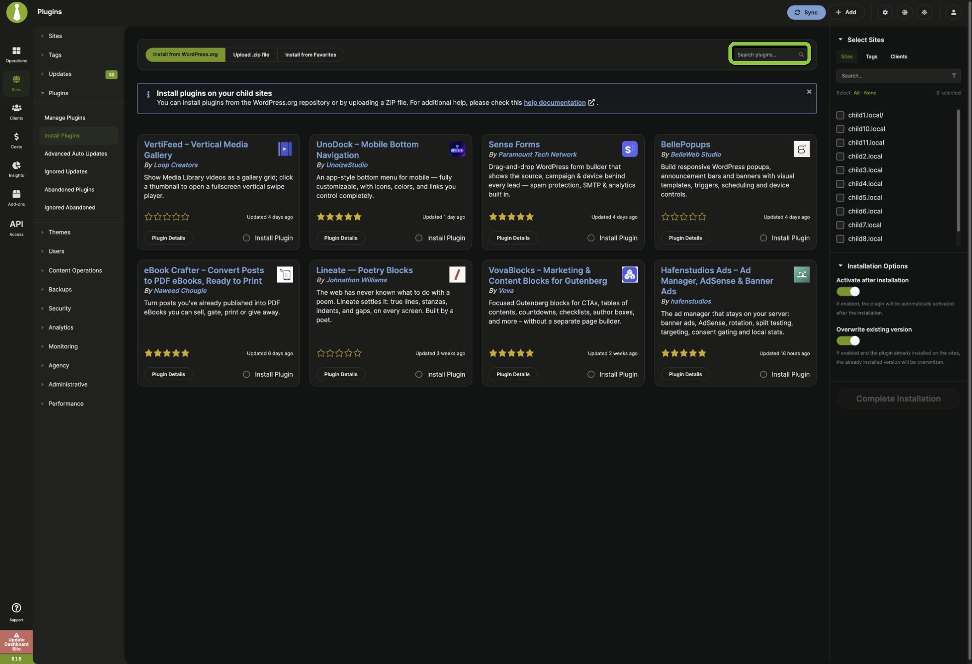Click the site list scrollbar

pyautogui.click(x=958, y=170)
